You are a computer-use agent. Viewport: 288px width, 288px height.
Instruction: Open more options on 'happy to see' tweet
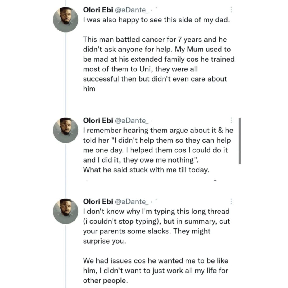coord(231,10)
